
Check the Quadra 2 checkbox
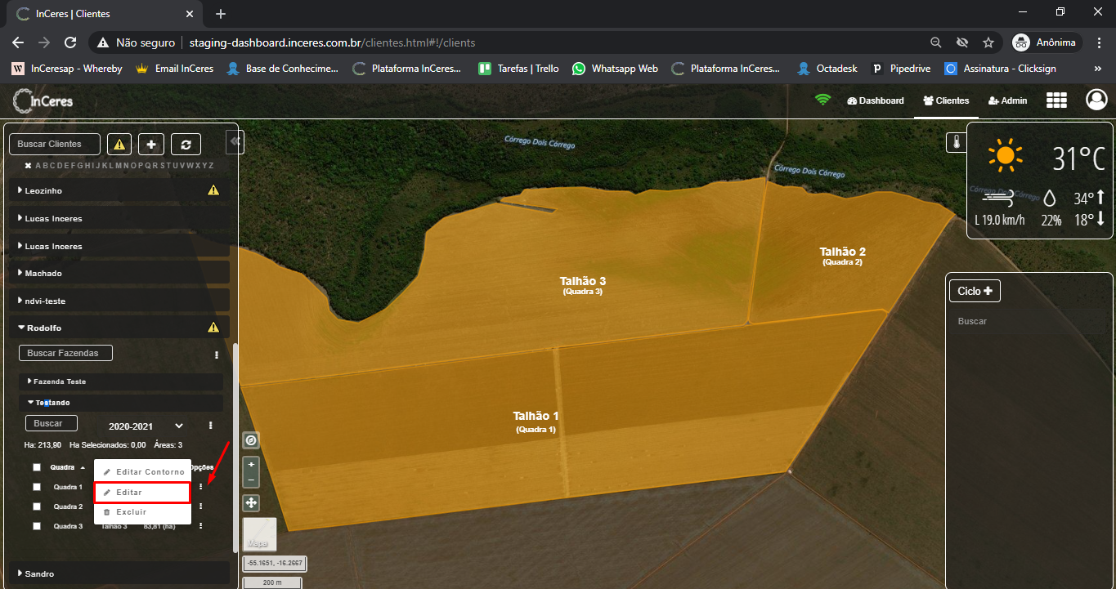37,506
